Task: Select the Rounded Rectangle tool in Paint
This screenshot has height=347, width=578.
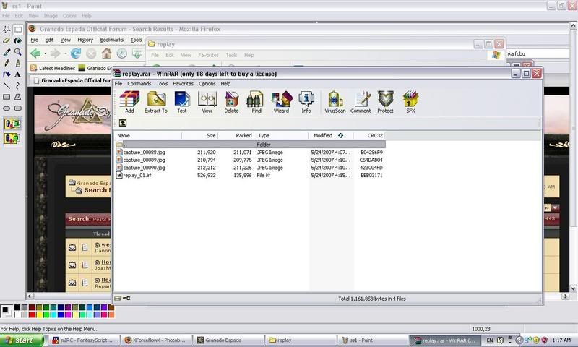Action: (x=17, y=108)
